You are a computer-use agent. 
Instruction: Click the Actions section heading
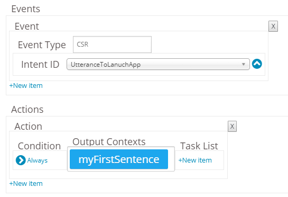coord(27,110)
